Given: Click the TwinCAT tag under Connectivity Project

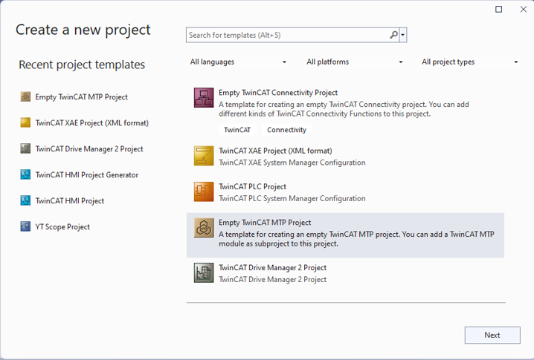Looking at the screenshot, I should click(x=237, y=130).
